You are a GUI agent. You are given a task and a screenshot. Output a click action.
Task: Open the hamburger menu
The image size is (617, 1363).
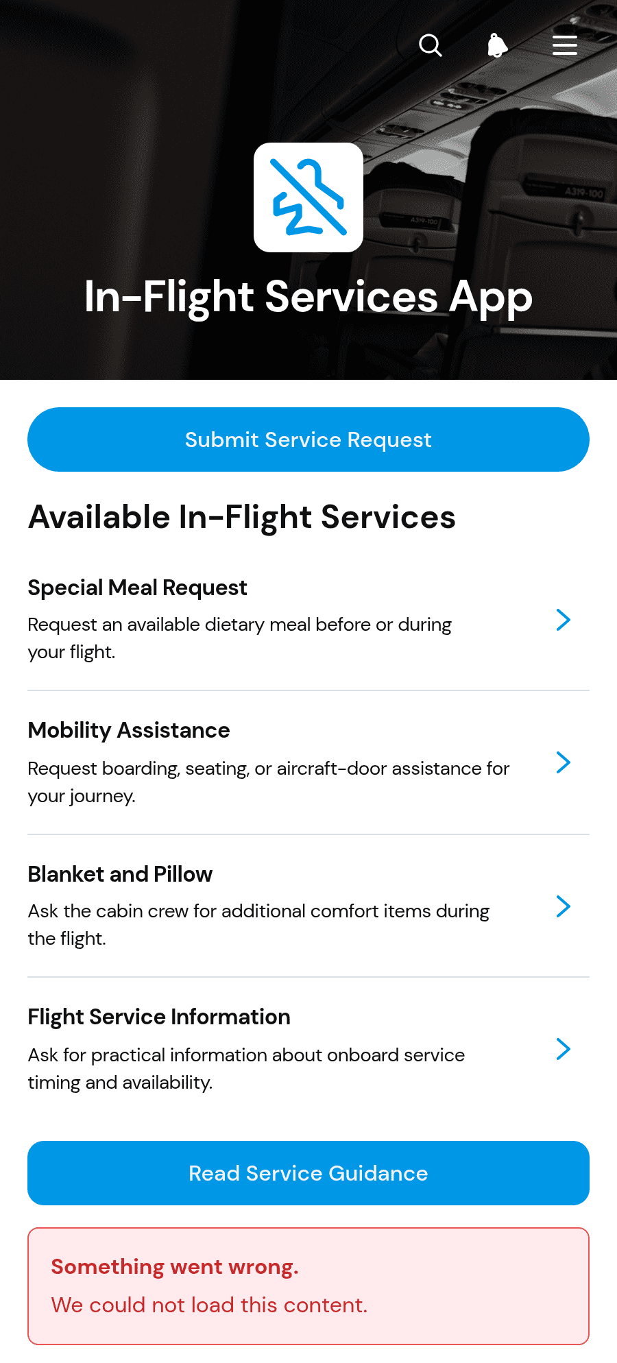(x=565, y=45)
